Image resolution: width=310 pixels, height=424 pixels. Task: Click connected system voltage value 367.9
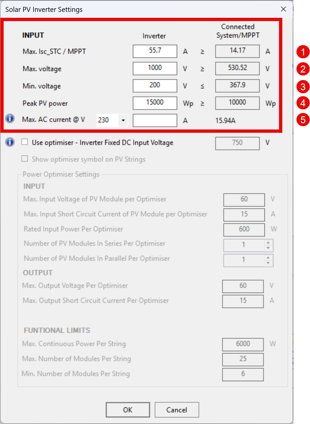(237, 85)
